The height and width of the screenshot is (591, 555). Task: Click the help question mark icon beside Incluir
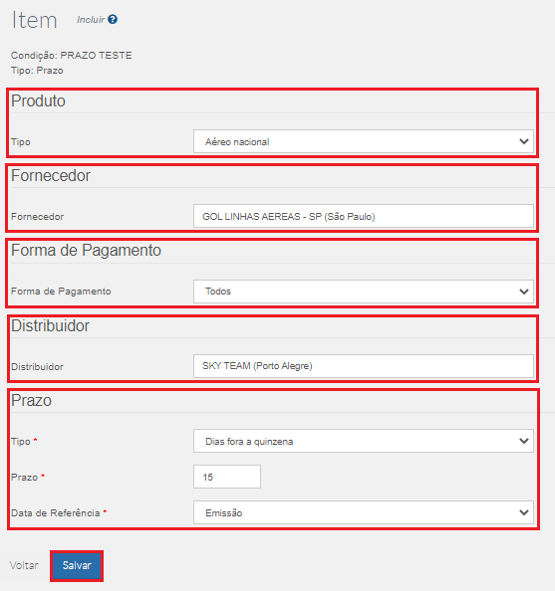point(113,19)
